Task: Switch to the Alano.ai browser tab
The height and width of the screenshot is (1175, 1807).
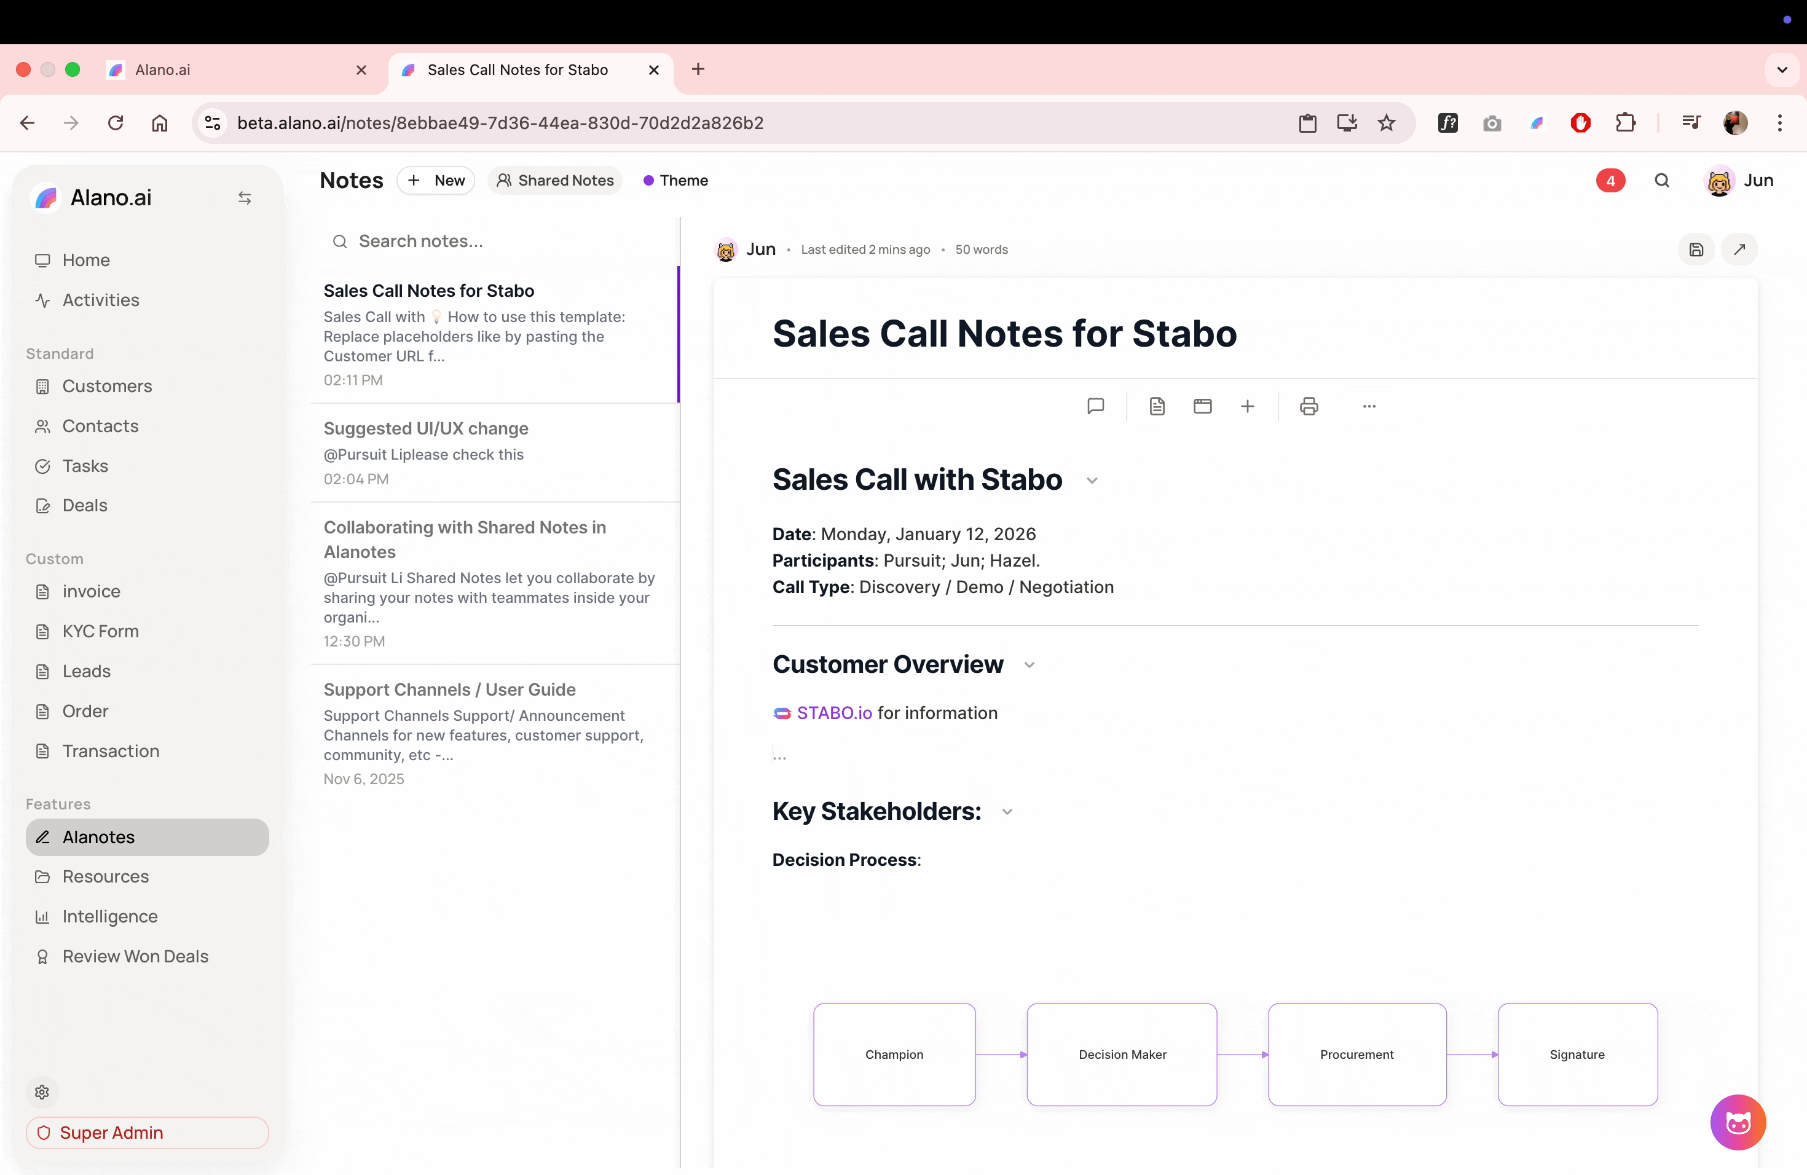Action: tap(237, 70)
